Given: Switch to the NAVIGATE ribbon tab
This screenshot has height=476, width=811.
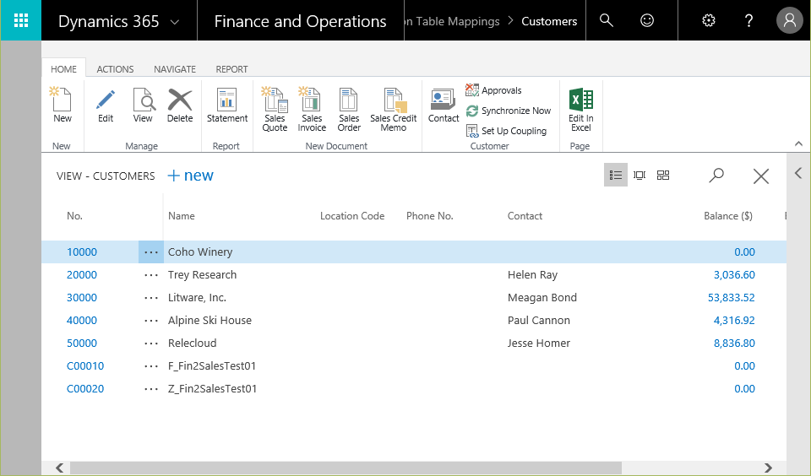Looking at the screenshot, I should point(175,69).
